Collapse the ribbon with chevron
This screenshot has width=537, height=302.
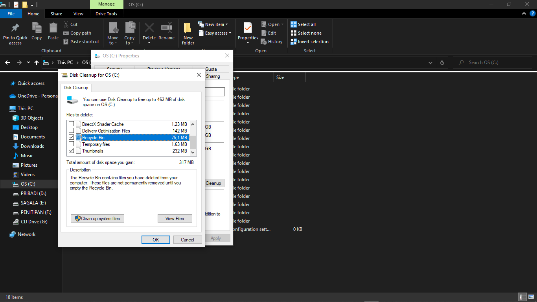[x=524, y=13]
